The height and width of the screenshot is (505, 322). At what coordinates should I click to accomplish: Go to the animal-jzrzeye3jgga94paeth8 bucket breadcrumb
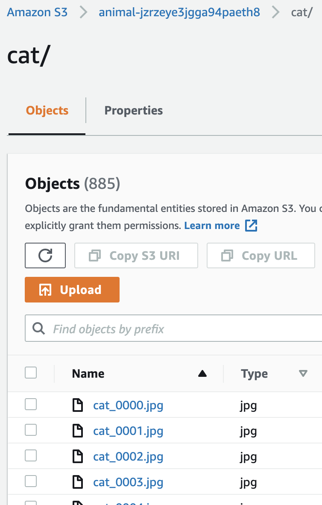tap(179, 12)
